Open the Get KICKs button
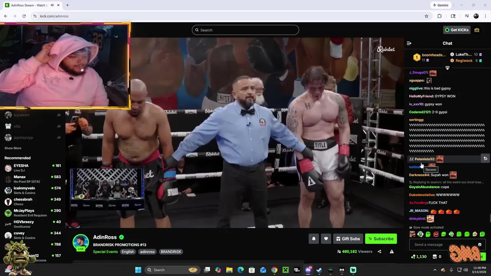The width and height of the screenshot is (491, 276). (456, 30)
